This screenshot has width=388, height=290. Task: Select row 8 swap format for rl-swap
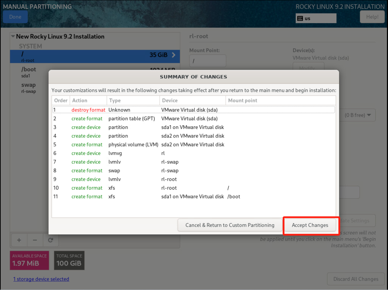[x=194, y=170]
